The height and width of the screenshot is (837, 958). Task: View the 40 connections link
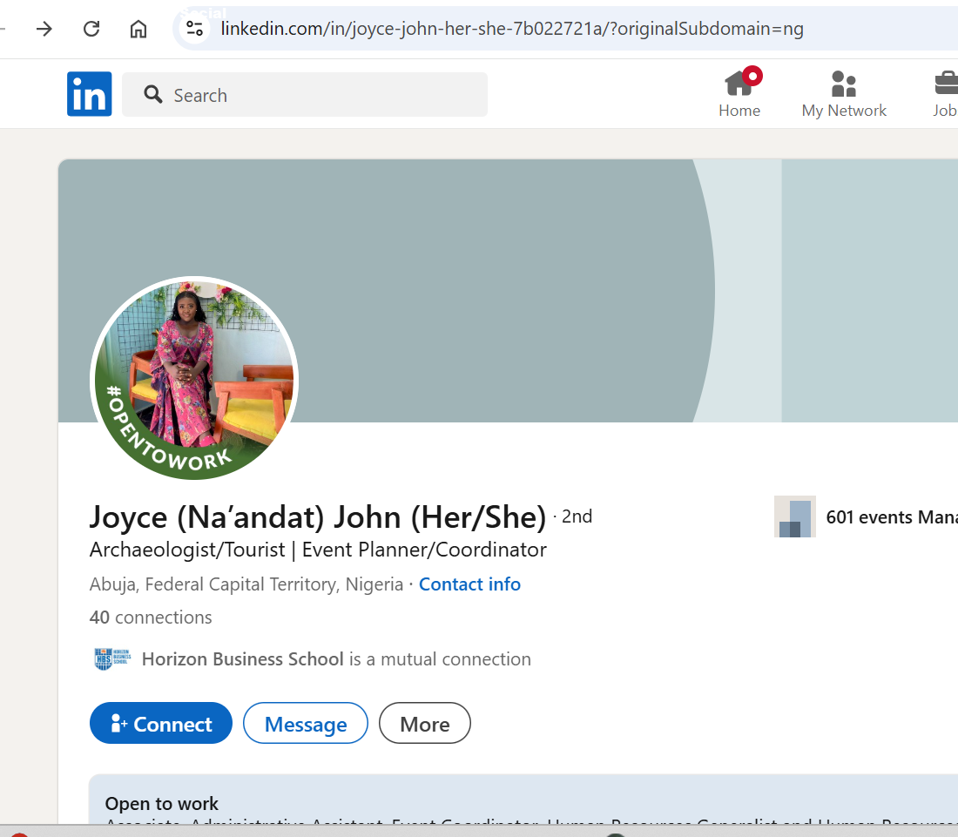tap(151, 618)
